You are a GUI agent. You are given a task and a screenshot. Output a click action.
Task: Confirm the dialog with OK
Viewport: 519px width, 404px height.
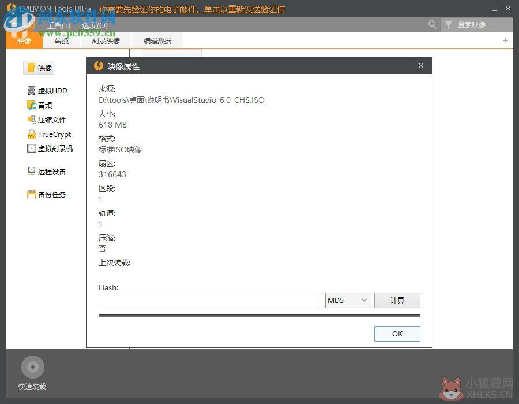click(x=397, y=334)
